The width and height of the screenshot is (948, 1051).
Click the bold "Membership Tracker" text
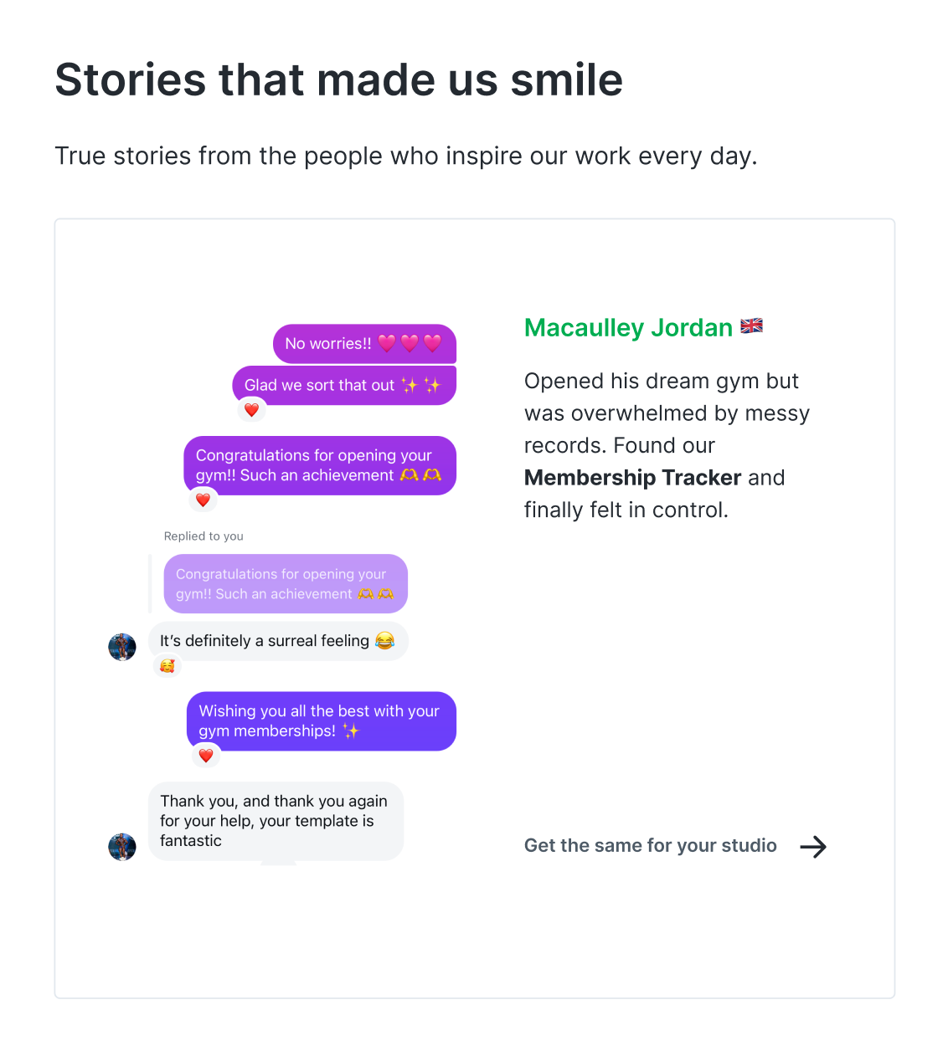(x=632, y=478)
